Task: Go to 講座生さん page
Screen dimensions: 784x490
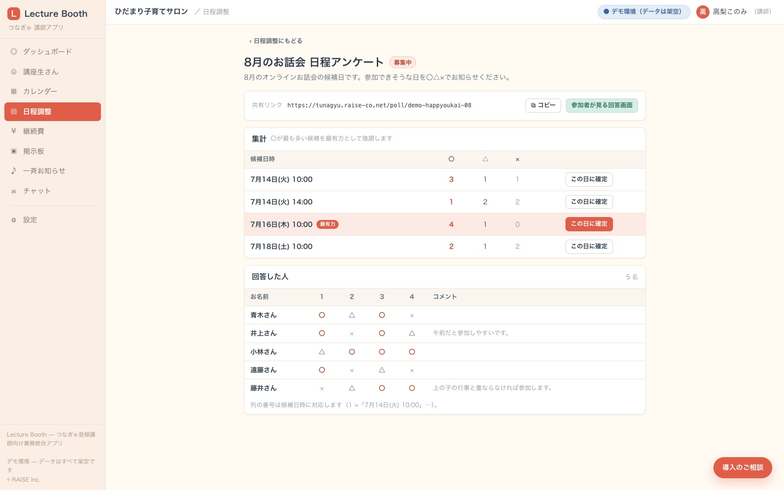Action: tap(52, 72)
